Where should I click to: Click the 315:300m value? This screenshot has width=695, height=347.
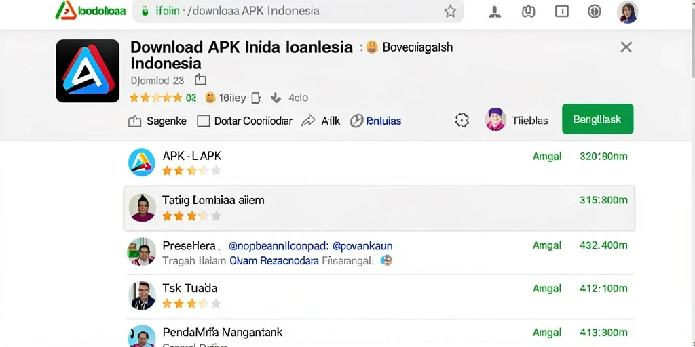[x=603, y=200]
